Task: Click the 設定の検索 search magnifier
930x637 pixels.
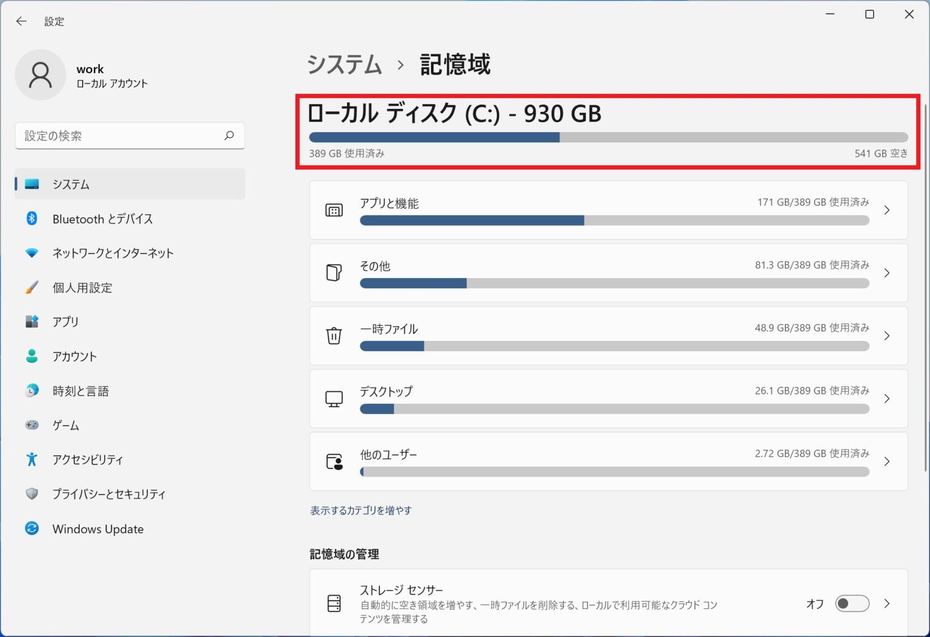Action: (x=229, y=136)
